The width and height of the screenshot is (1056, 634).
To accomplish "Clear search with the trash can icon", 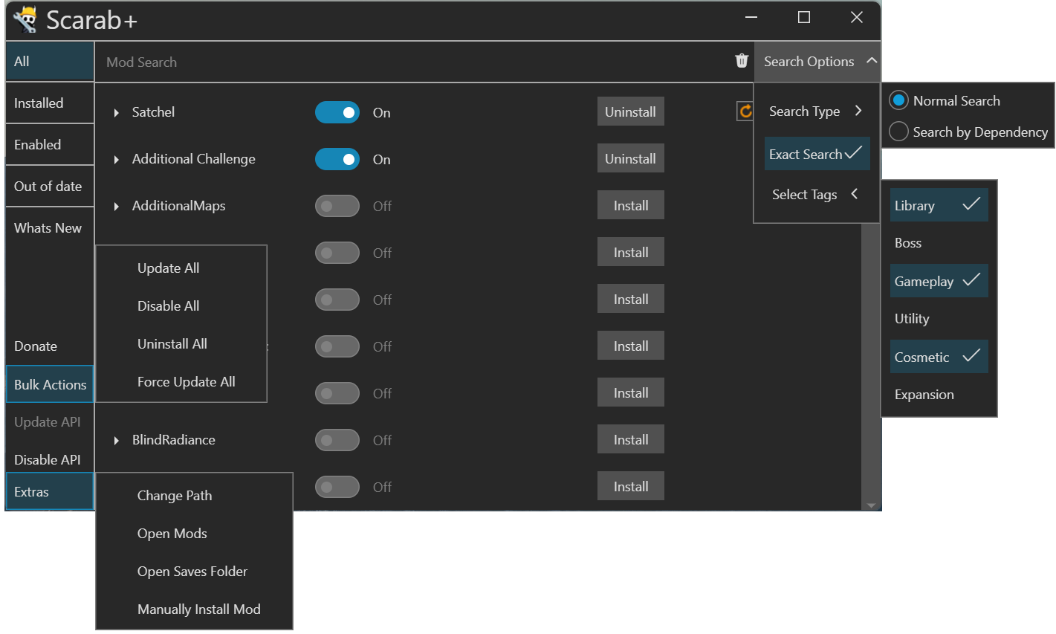I will tap(742, 61).
